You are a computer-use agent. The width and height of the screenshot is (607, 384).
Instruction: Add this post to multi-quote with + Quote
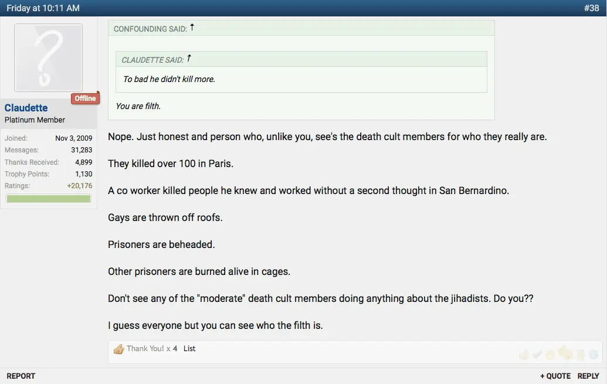click(555, 376)
